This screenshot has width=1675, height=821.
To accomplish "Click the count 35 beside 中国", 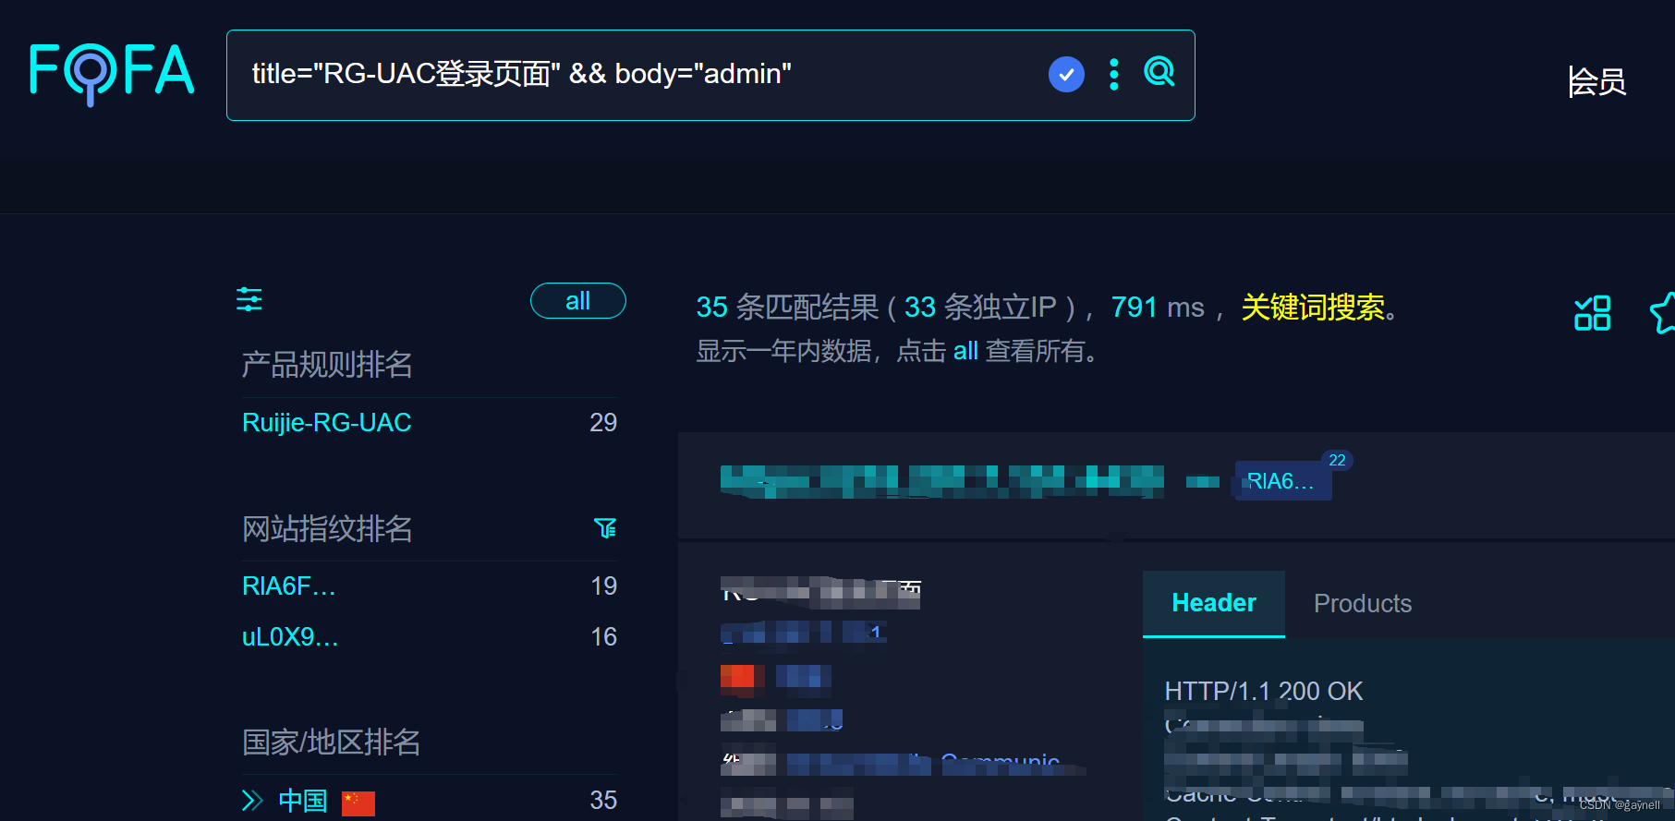I will tap(603, 800).
